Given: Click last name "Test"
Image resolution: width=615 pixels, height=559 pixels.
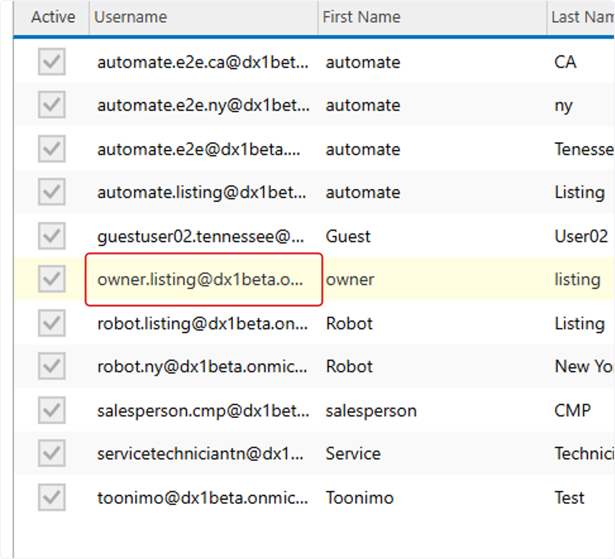Looking at the screenshot, I should coord(569,498).
